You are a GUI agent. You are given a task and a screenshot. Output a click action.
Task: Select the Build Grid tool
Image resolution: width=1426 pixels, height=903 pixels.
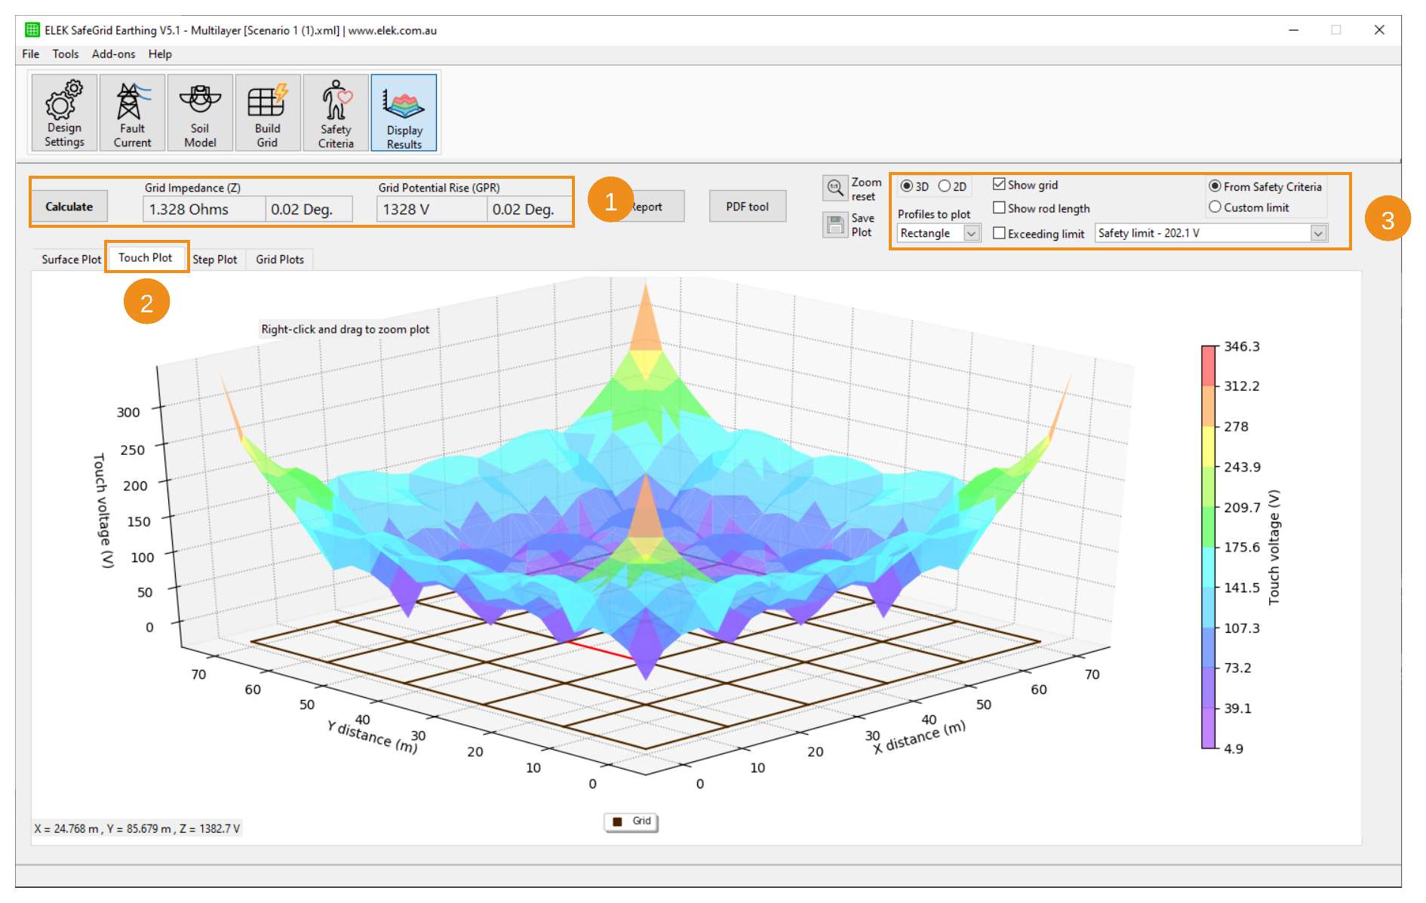tap(267, 112)
